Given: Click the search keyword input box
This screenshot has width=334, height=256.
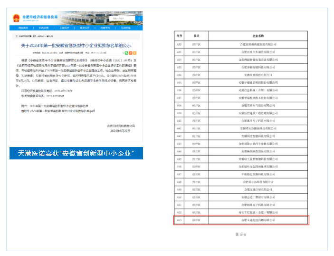Looking at the screenshot, I should (122, 19).
